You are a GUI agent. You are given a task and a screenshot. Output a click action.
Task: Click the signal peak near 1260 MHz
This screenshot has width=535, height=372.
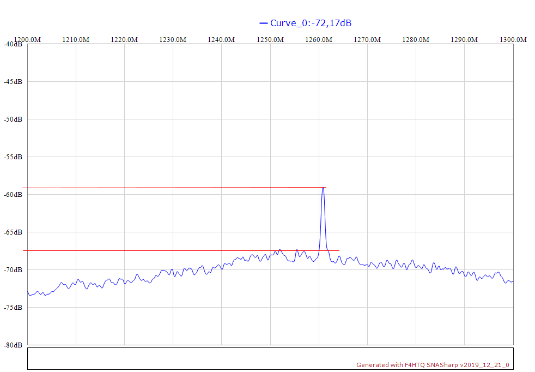point(323,188)
